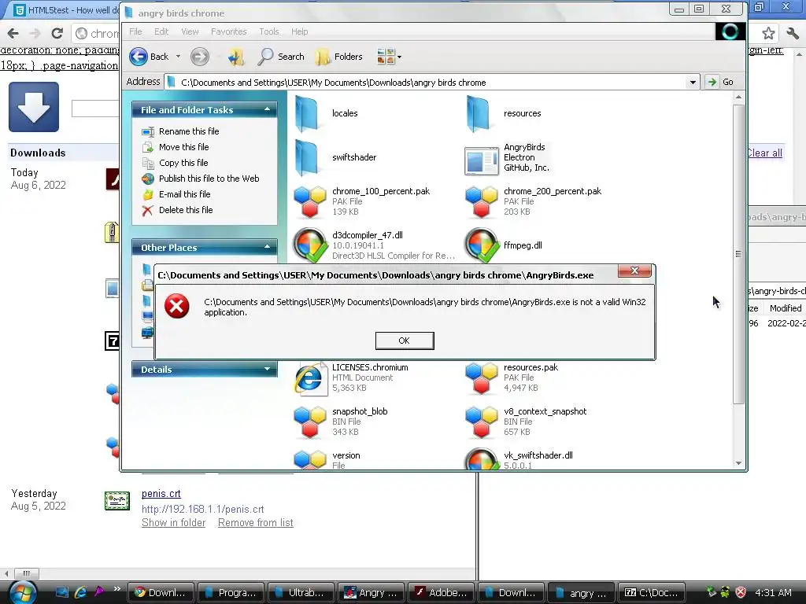Click the Back button in Explorer

pyautogui.click(x=149, y=57)
